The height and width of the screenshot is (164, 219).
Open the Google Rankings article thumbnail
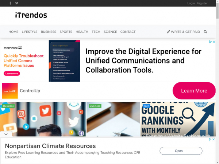178,119
